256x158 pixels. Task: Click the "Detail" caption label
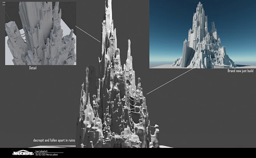click(x=33, y=68)
